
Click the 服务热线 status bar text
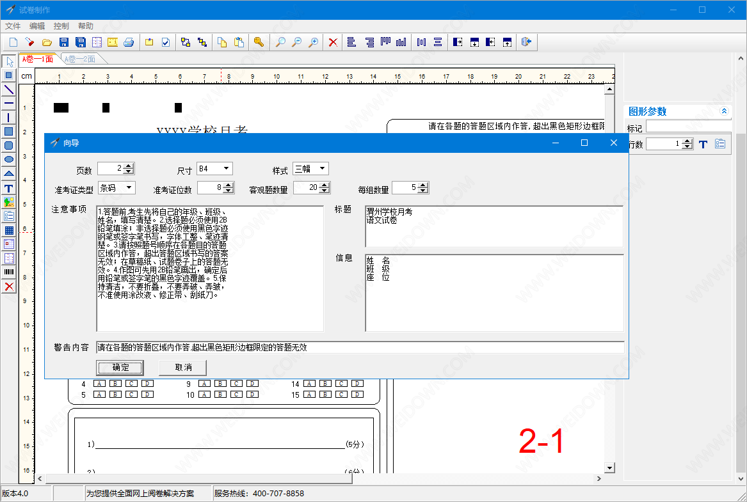259,494
